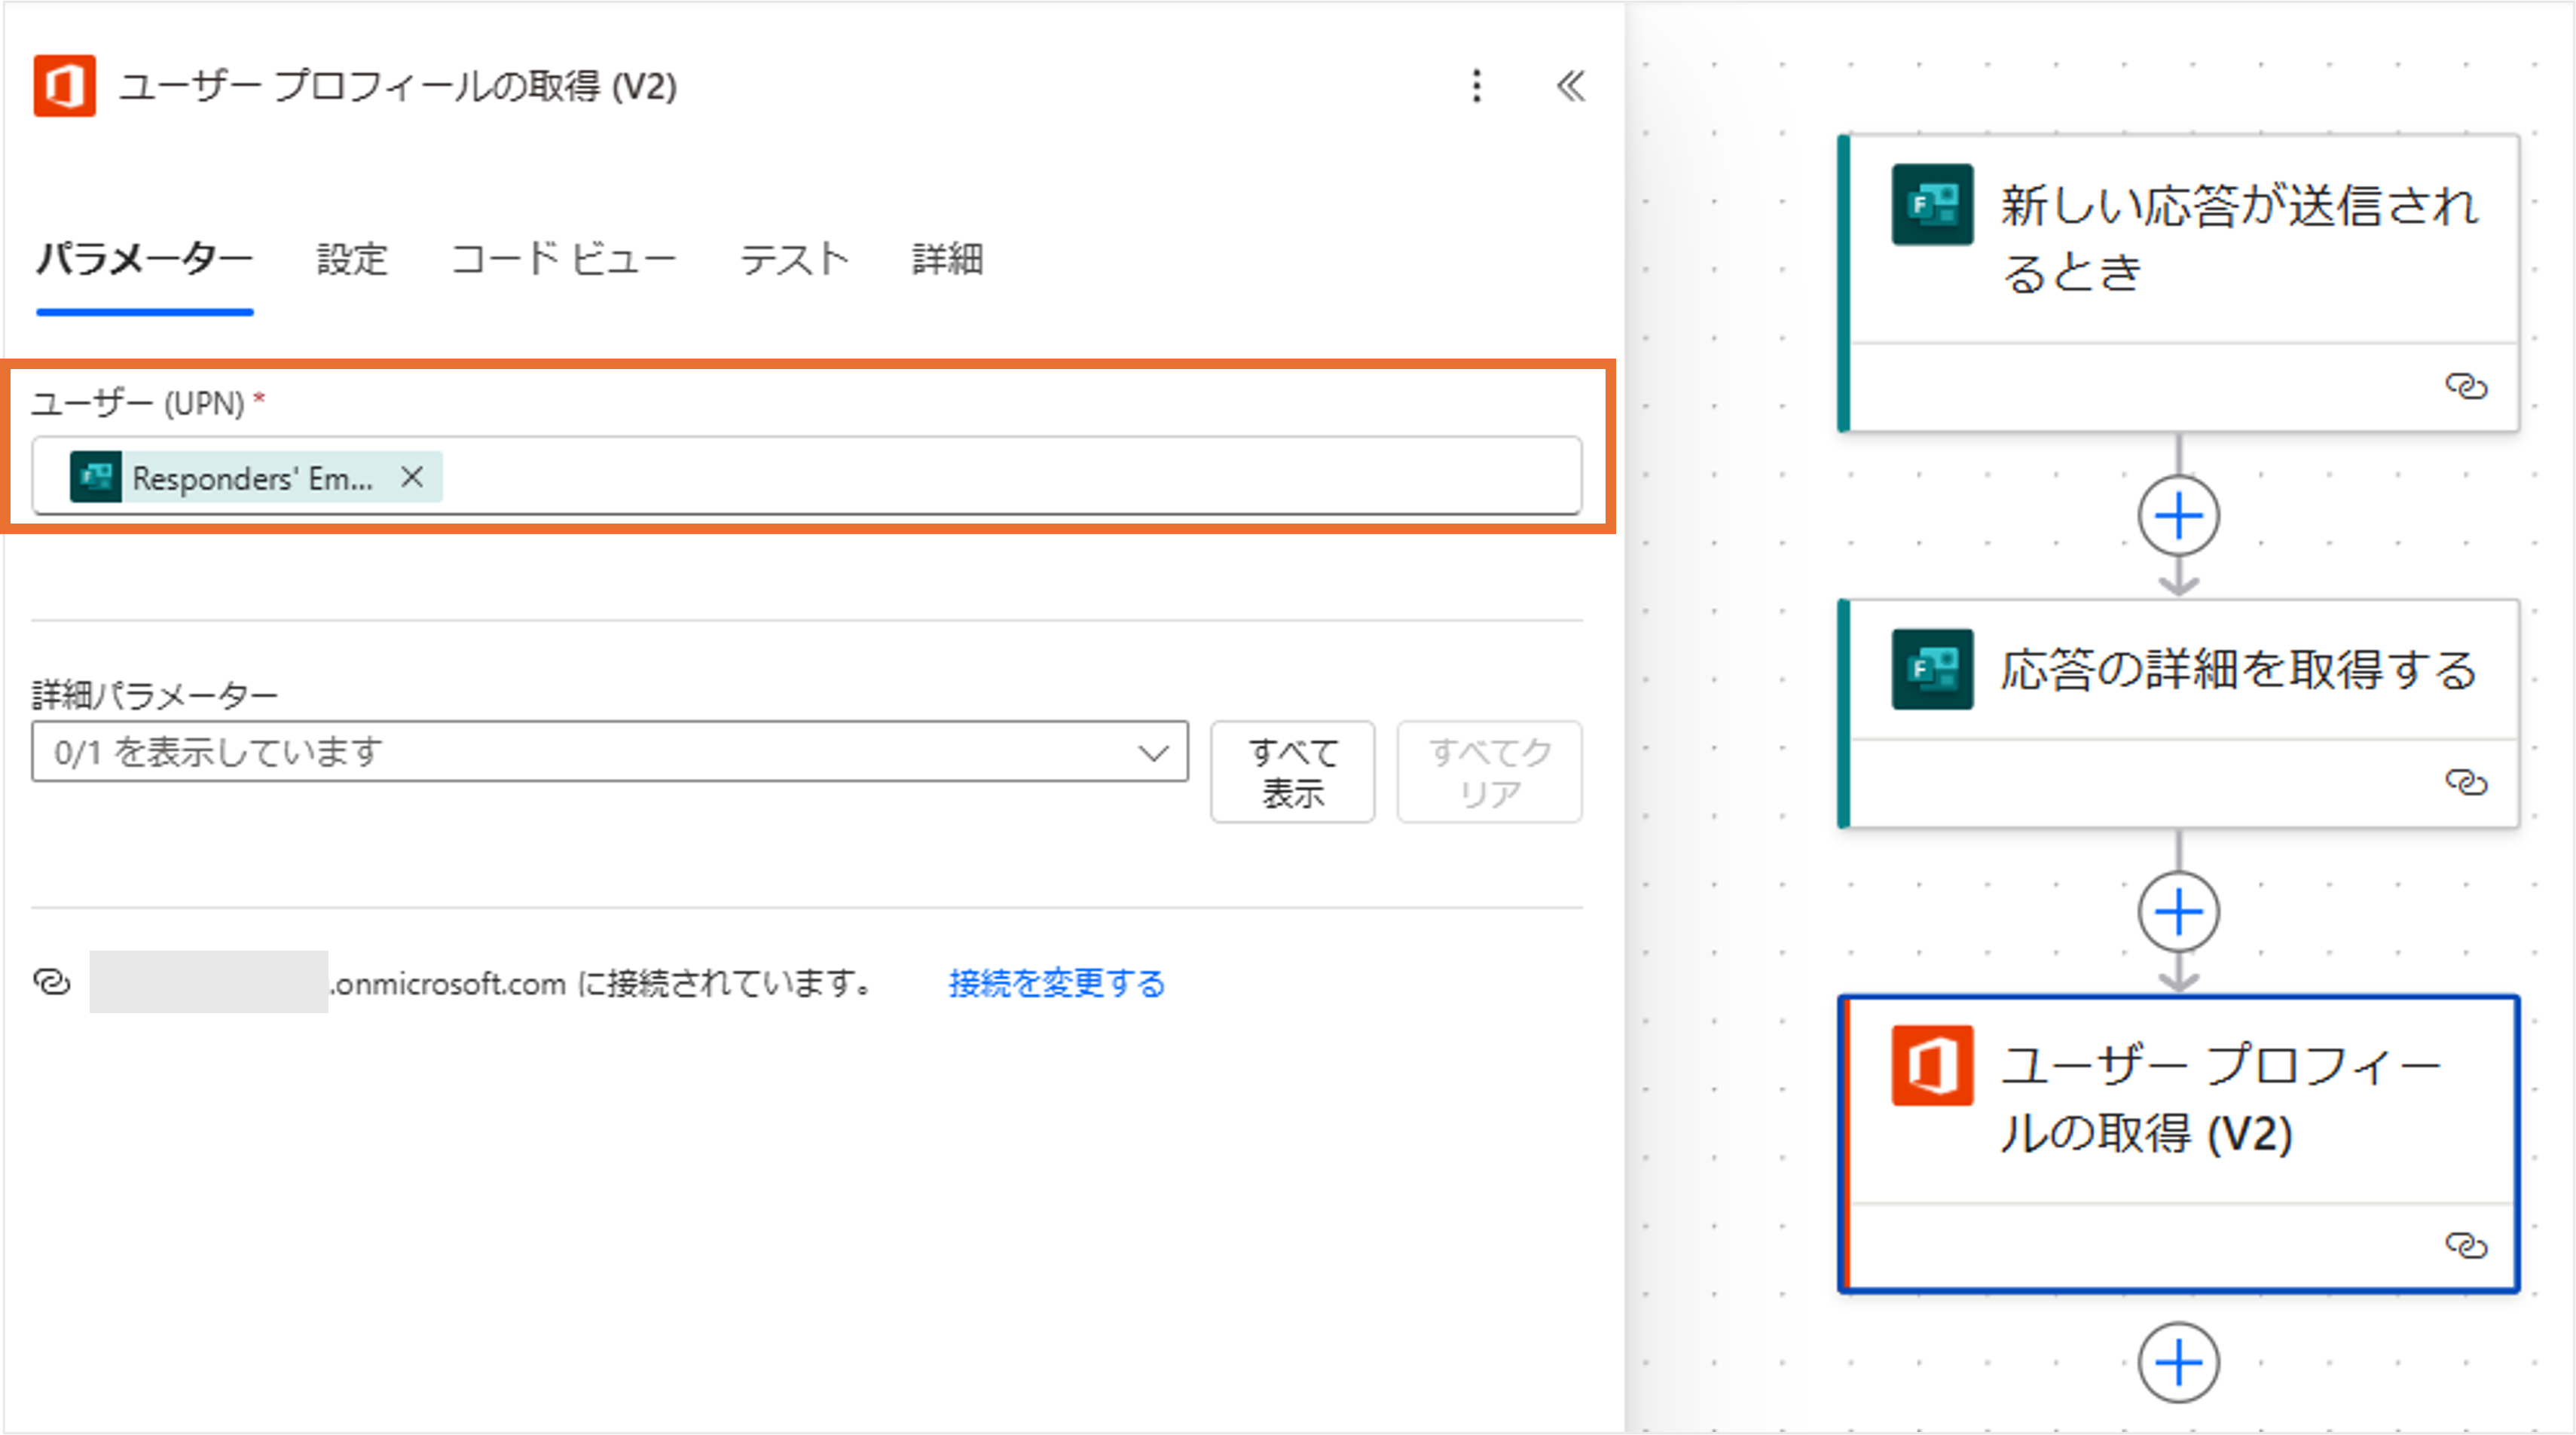Click the connection link icon on ユーザー プロフィールの取得 card

pyautogui.click(x=2465, y=1245)
